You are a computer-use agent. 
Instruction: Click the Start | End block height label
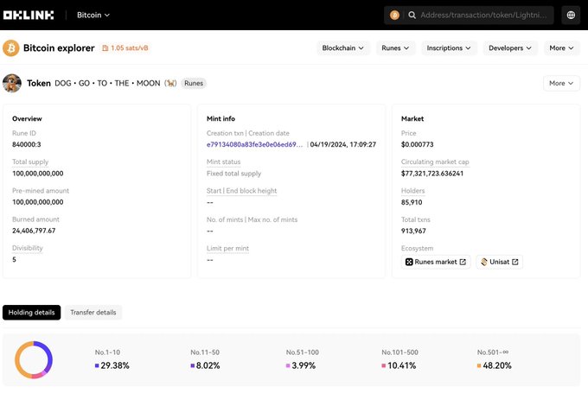(241, 191)
